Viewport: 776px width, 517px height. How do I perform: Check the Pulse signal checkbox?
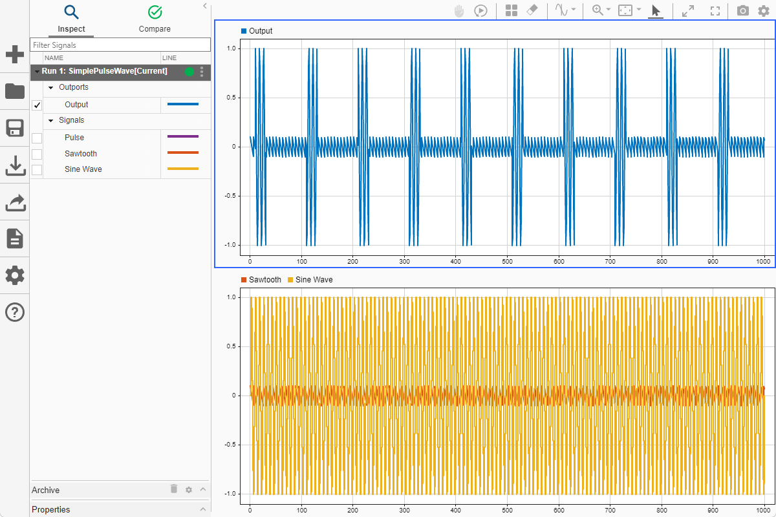(37, 138)
